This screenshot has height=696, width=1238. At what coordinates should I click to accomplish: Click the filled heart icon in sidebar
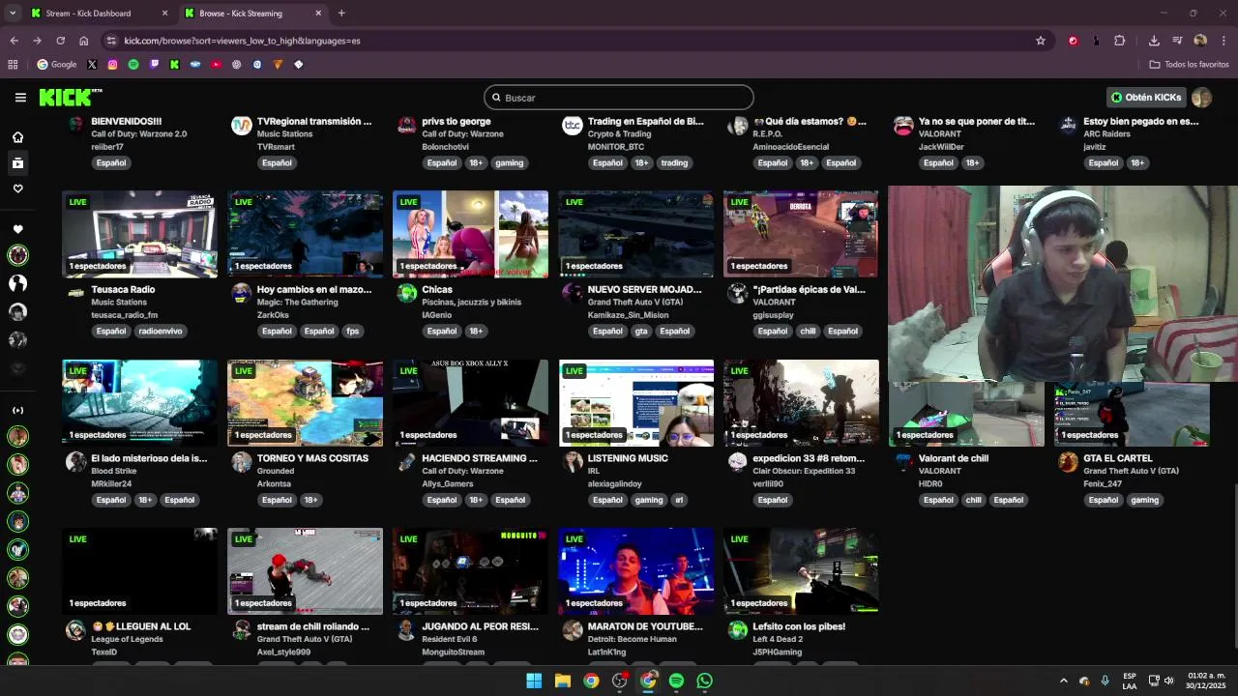[x=17, y=229]
